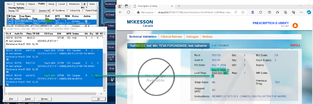Refresh the Prescription e-Verify page
313x104 pixels.
[129, 12]
